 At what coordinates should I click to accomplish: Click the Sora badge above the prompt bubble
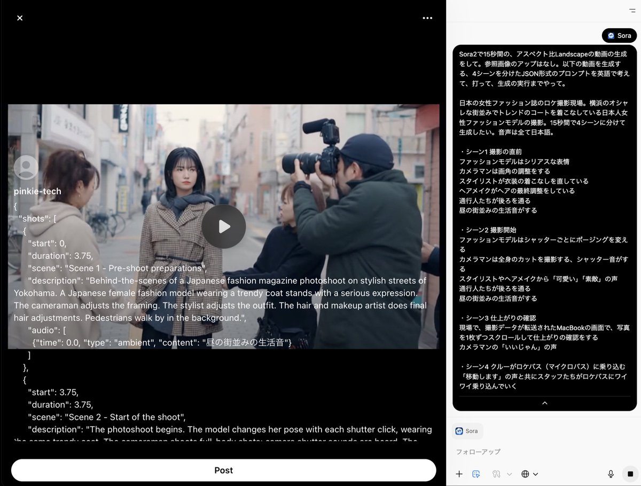[x=619, y=35]
